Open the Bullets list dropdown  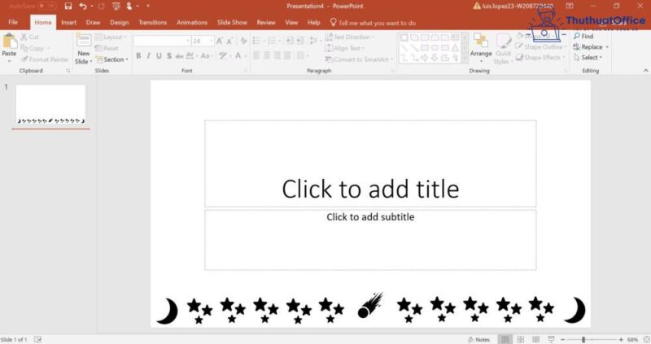258,41
